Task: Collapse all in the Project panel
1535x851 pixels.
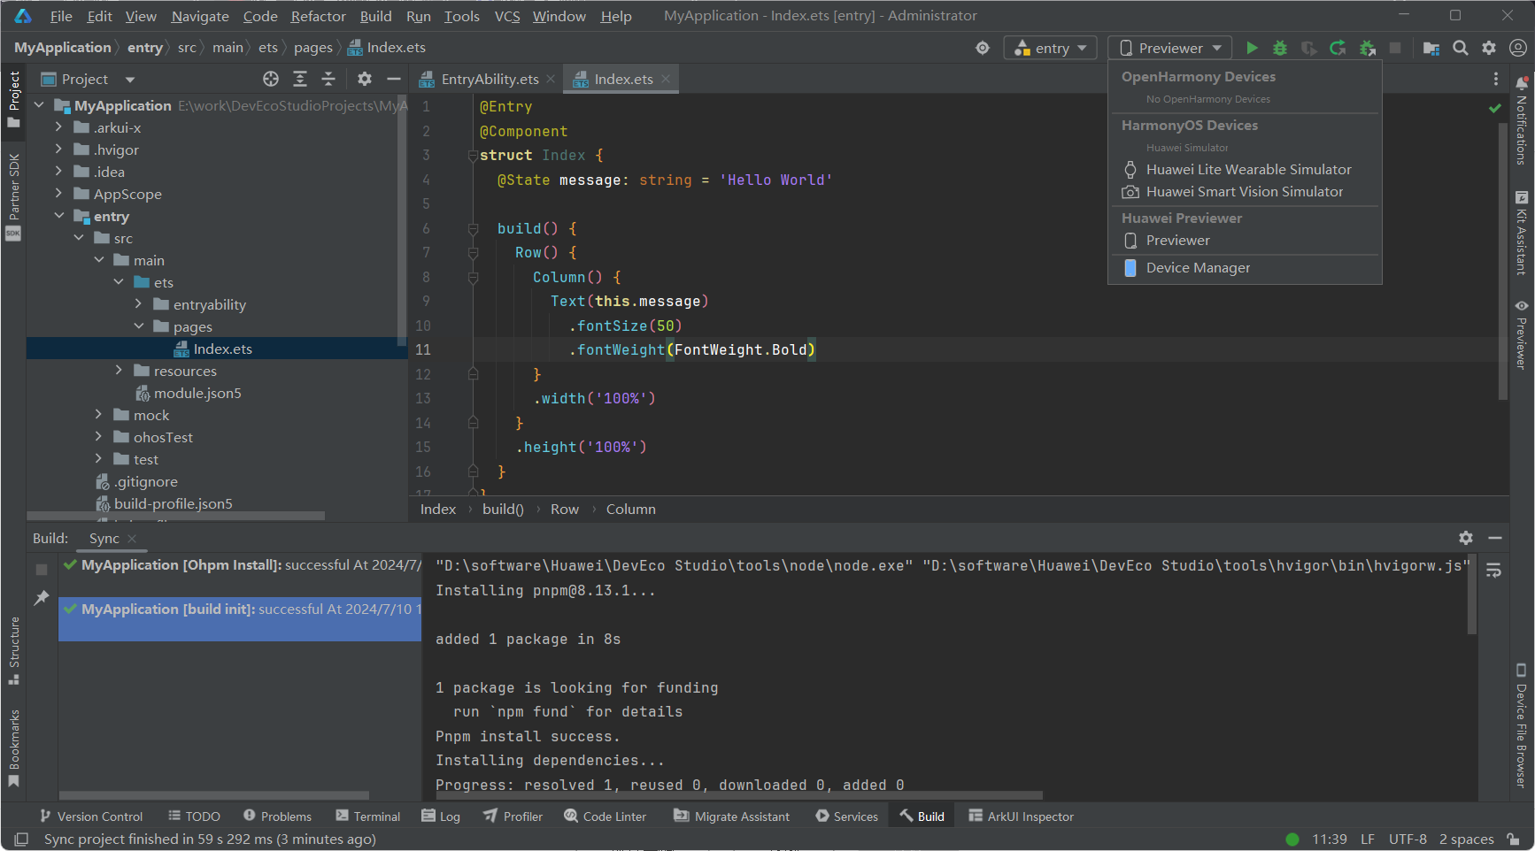Action: [x=328, y=79]
